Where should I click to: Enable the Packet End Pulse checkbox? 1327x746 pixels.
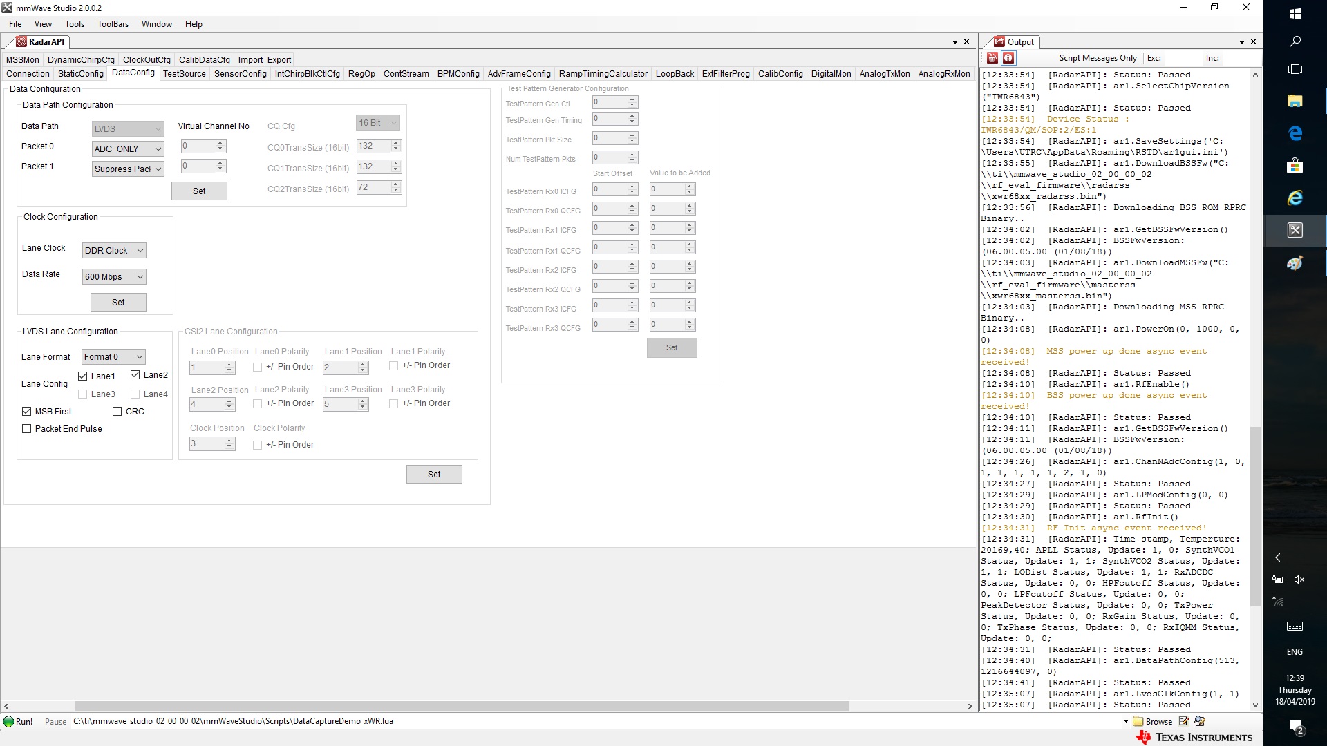pos(27,429)
